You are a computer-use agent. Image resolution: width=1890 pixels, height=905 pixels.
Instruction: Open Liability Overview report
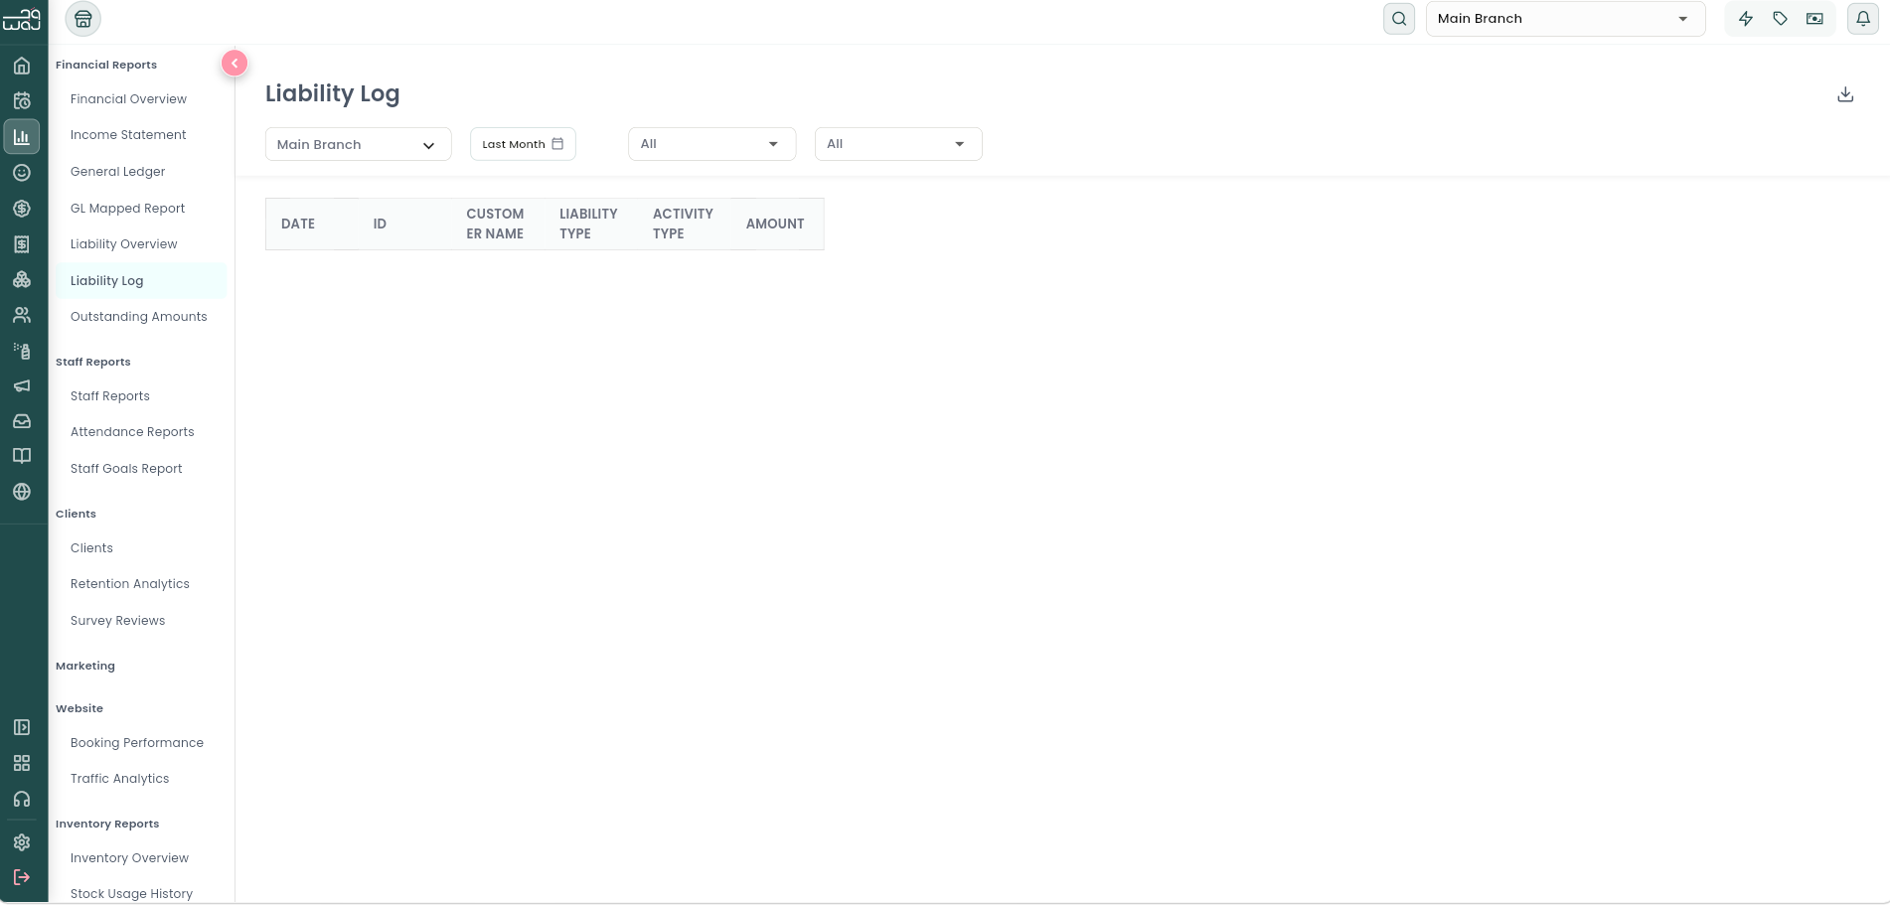point(124,244)
